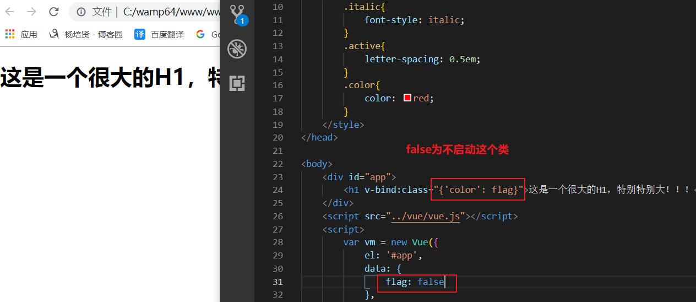
Task: Click the </style> tag on line 19
Action: (x=344, y=125)
